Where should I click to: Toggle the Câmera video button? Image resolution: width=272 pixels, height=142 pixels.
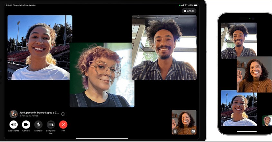(x=26, y=125)
